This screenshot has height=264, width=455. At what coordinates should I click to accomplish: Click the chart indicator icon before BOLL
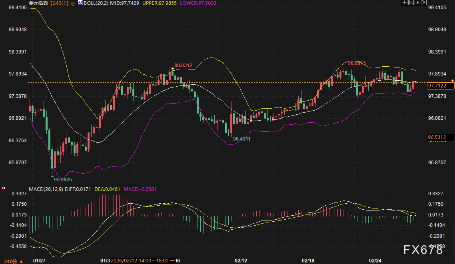point(80,3)
